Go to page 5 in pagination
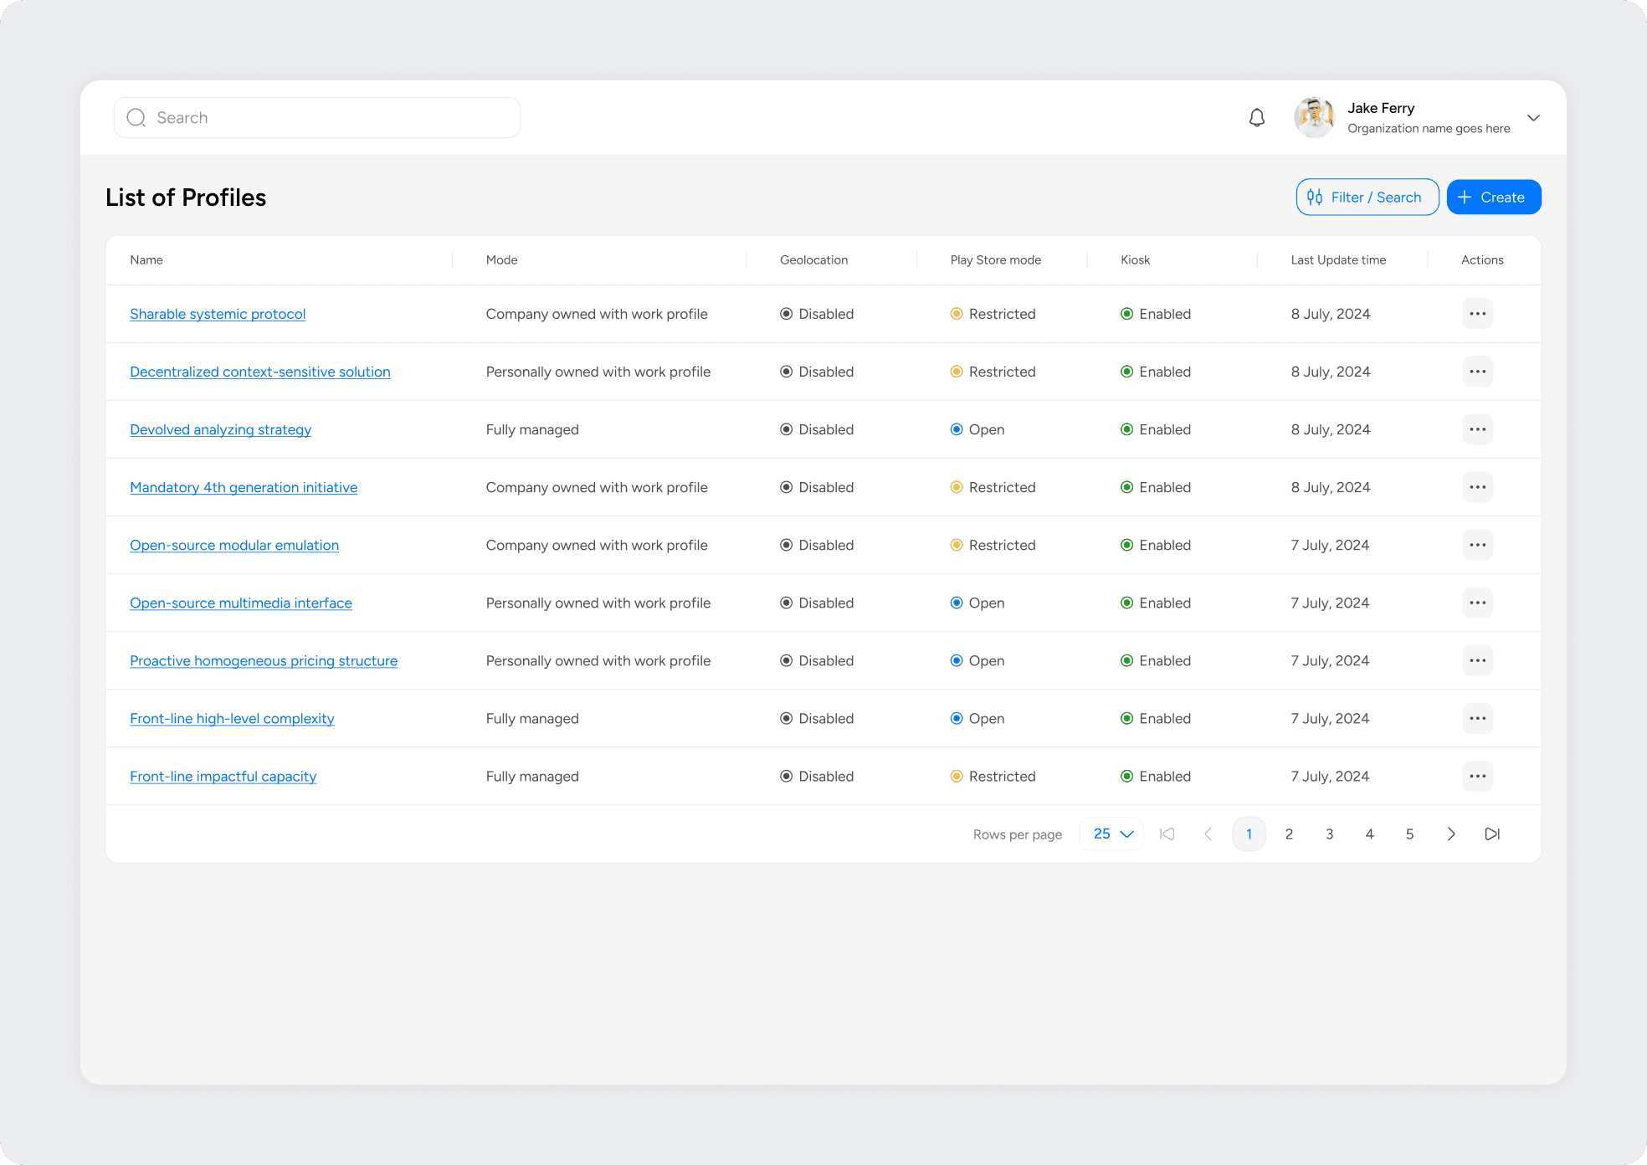Viewport: 1647px width, 1165px height. coord(1409,834)
